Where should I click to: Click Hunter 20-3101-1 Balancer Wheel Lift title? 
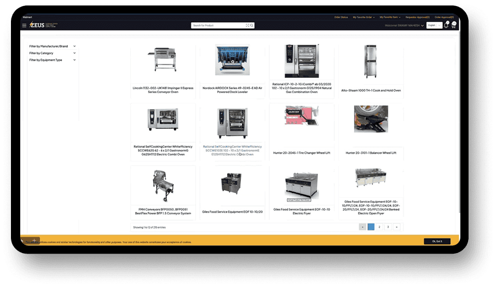click(371, 153)
